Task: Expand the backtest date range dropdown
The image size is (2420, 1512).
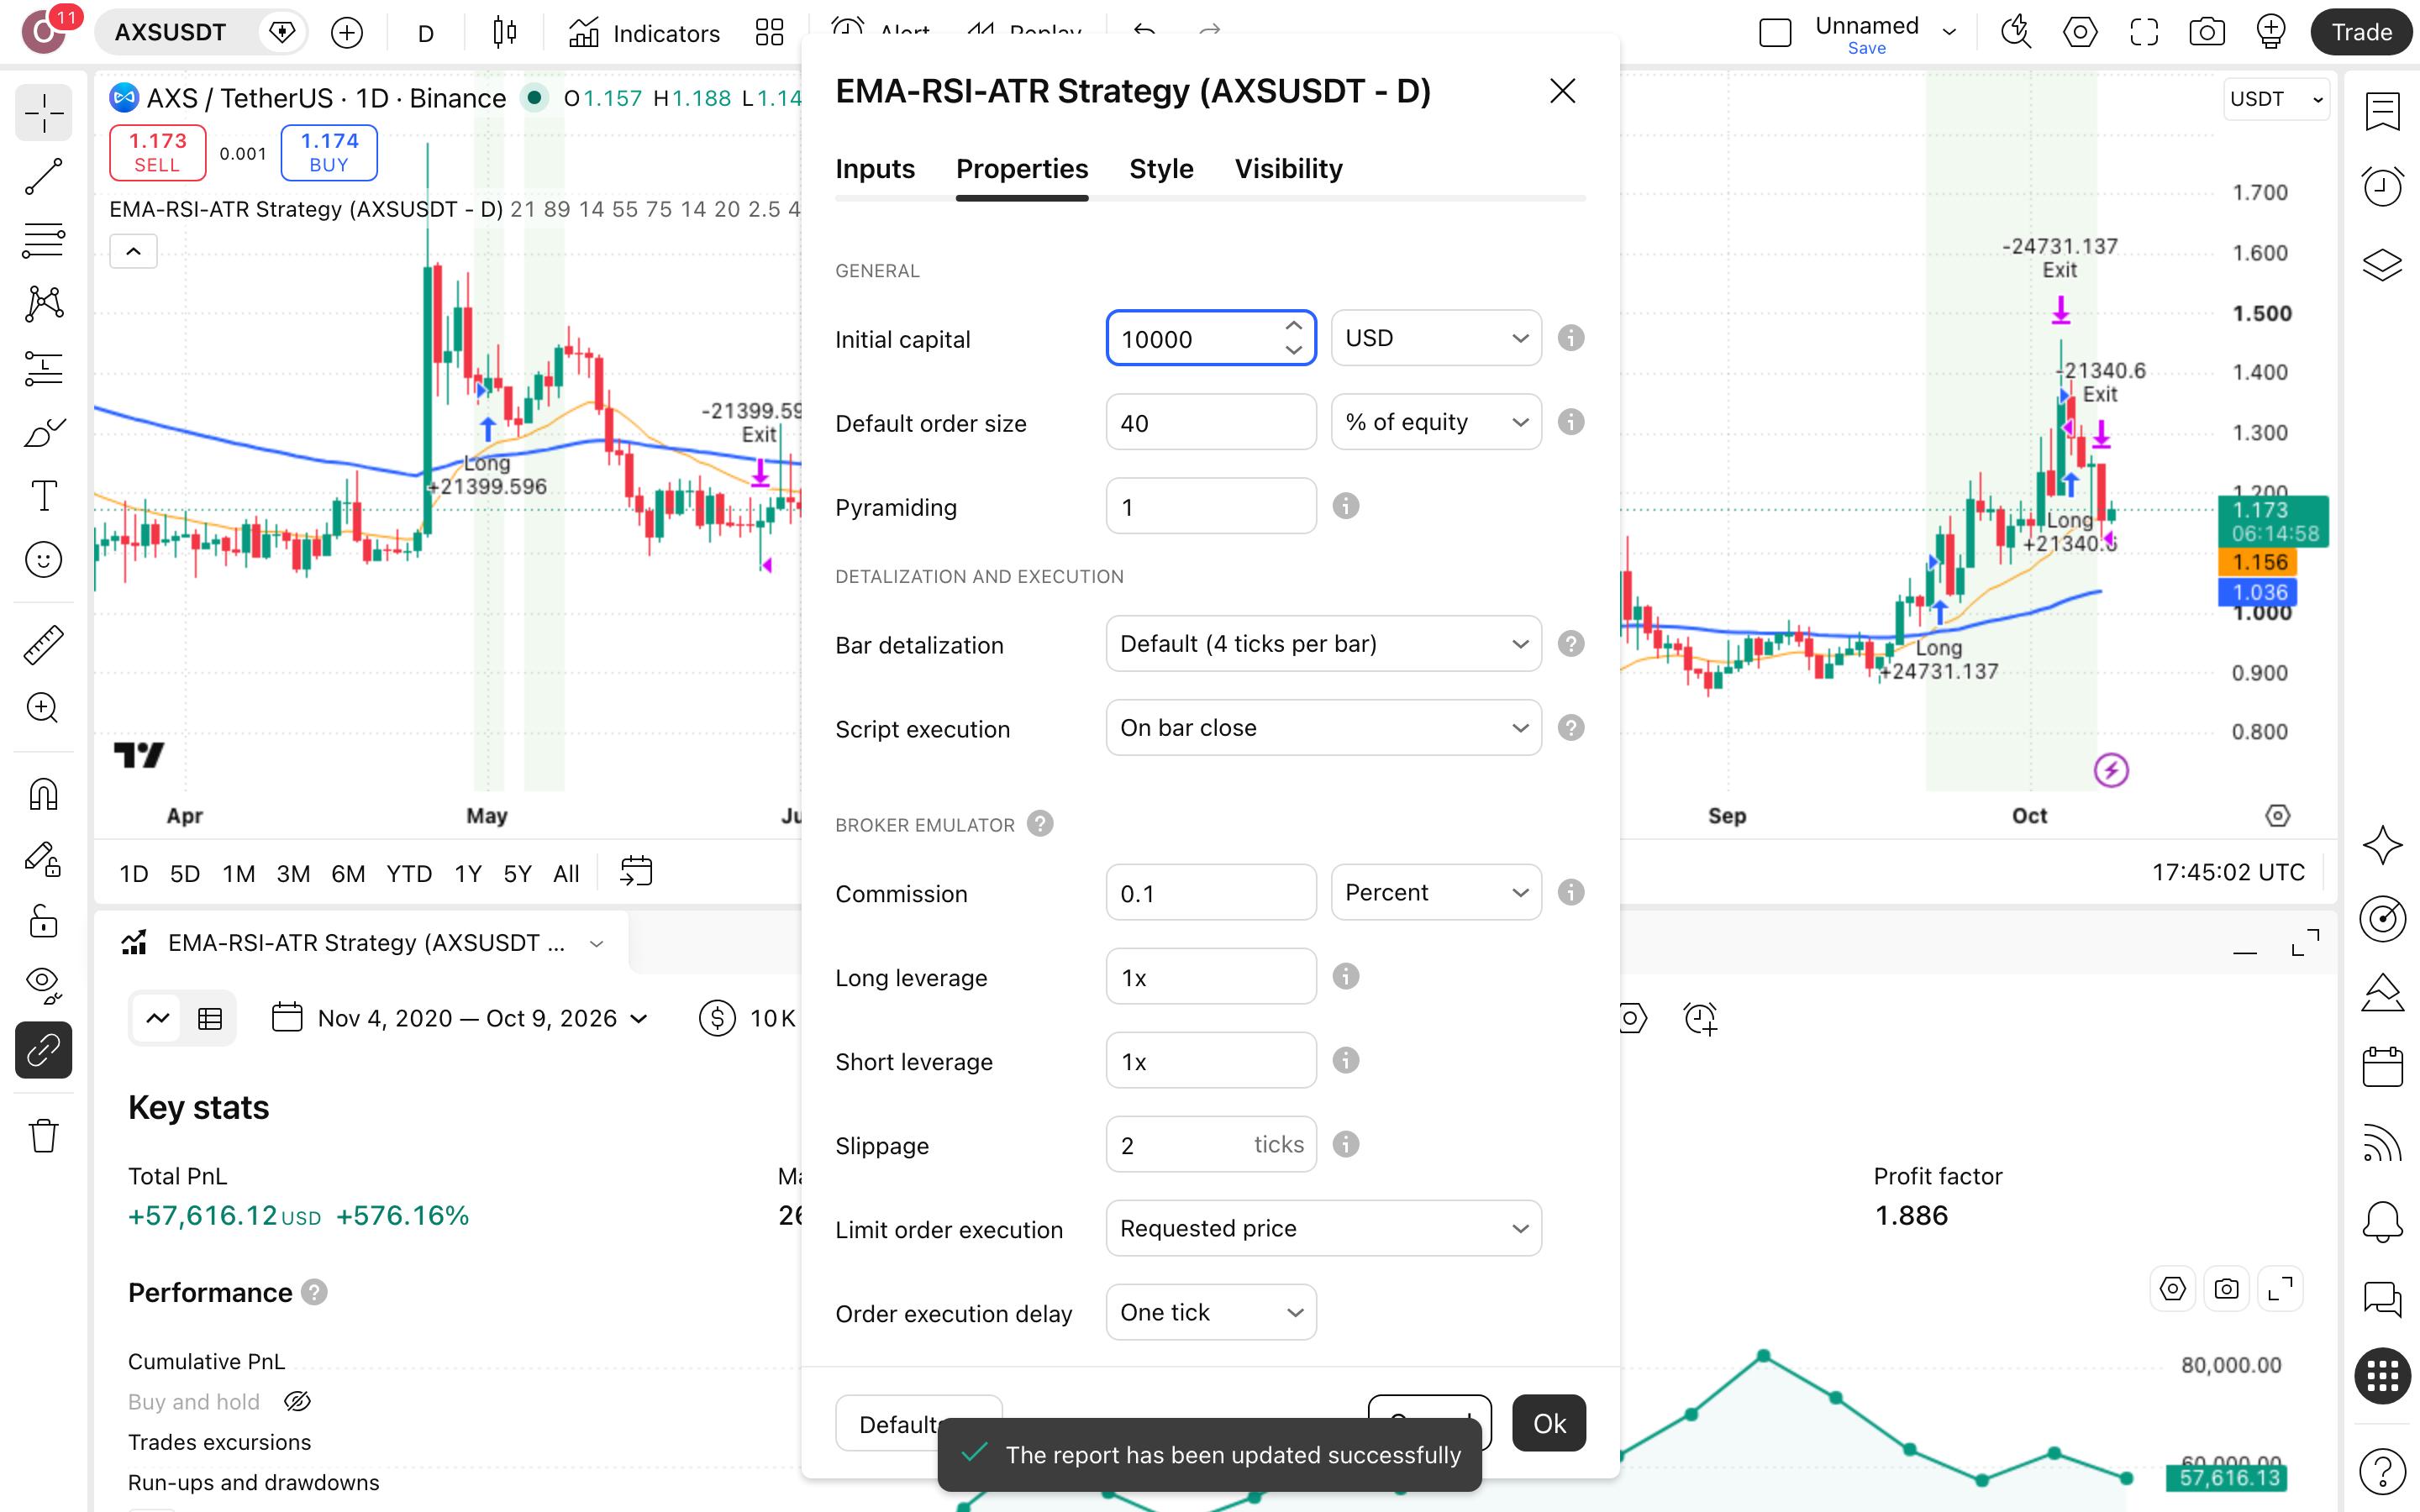Action: pyautogui.click(x=460, y=1018)
